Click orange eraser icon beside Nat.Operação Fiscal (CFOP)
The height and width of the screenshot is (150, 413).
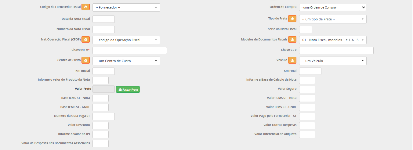point(86,40)
